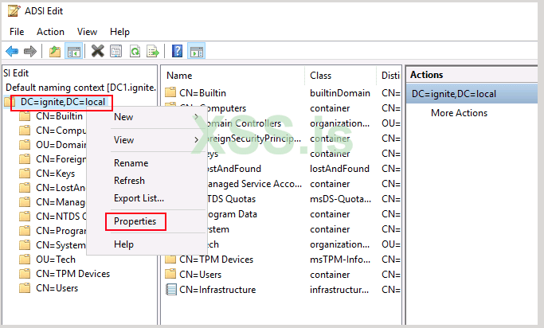Click lostAndFound class cell
The width and height of the screenshot is (544, 328).
click(x=339, y=169)
